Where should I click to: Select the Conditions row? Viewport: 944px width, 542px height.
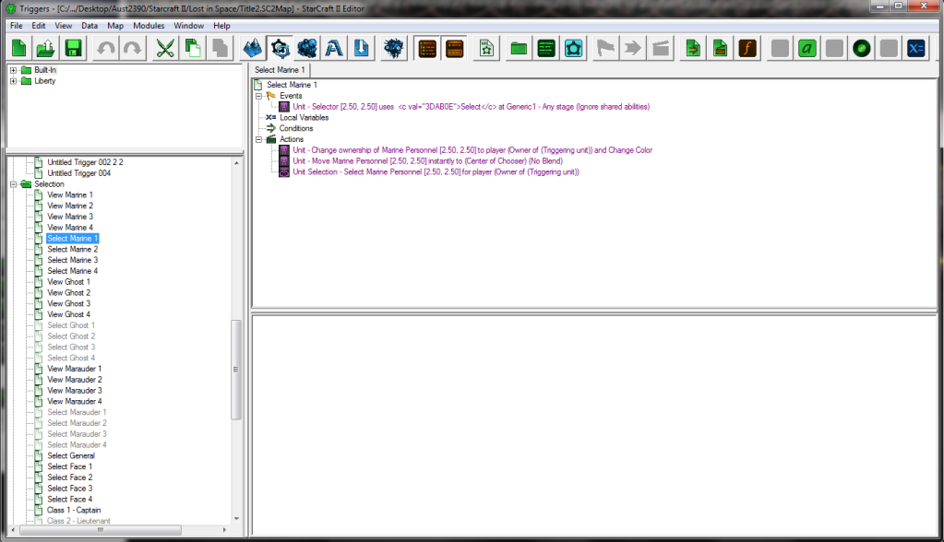[296, 128]
